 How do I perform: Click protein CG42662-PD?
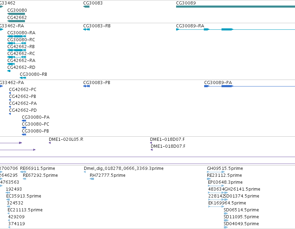click(x=23, y=111)
